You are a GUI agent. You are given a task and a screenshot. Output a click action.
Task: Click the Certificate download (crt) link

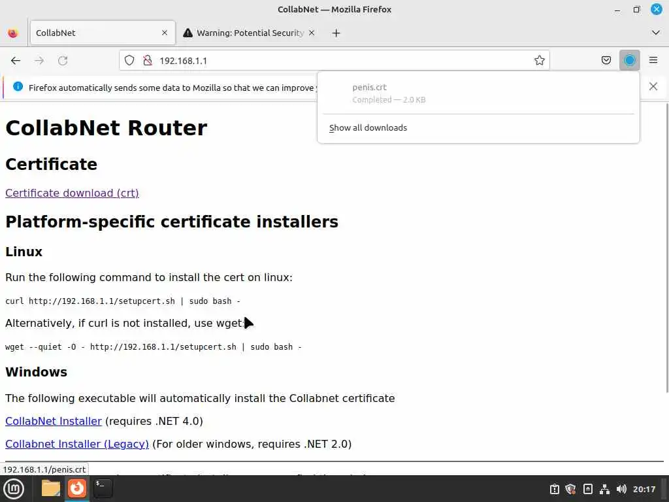(72, 193)
